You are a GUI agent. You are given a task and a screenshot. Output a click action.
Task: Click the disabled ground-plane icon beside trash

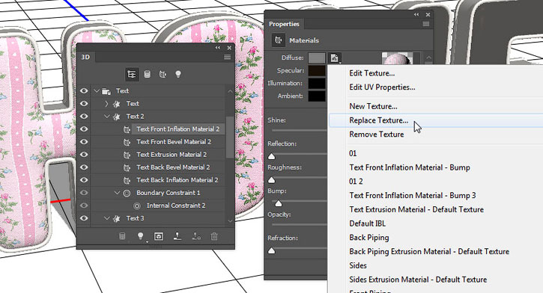click(x=196, y=236)
